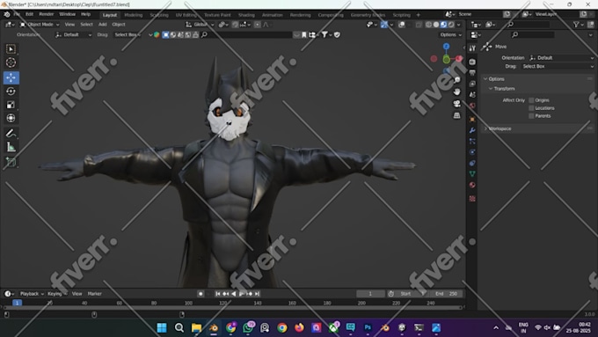Click the outliner search field
Viewport: 598px width, 337px height.
point(529,25)
